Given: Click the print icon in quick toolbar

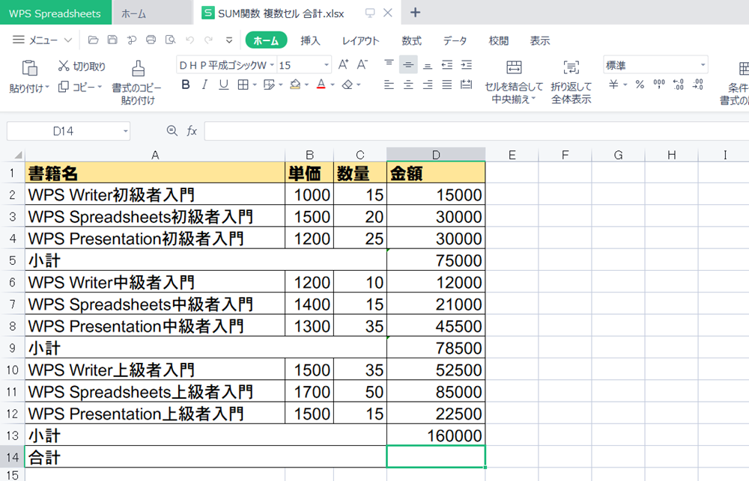Looking at the screenshot, I should pyautogui.click(x=151, y=40).
